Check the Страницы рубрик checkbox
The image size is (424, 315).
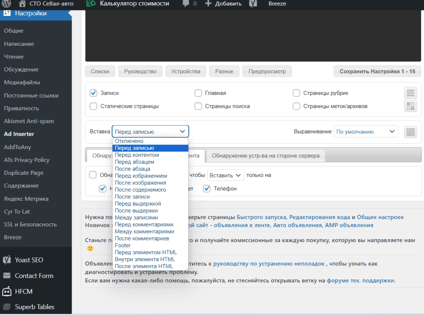(296, 93)
